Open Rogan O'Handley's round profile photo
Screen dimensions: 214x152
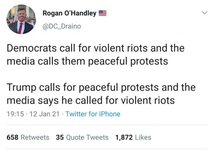(x=21, y=19)
